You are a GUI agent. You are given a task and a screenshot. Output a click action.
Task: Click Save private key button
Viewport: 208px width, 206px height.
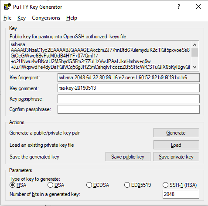tap(176, 157)
